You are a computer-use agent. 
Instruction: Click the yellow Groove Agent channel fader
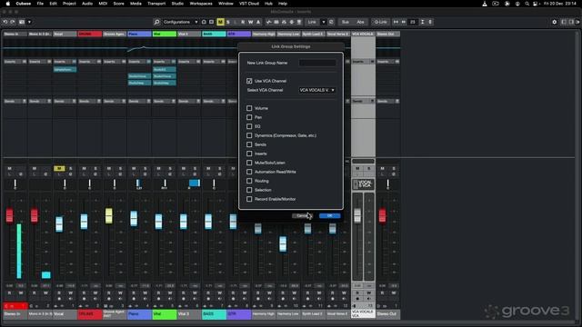coord(109,216)
